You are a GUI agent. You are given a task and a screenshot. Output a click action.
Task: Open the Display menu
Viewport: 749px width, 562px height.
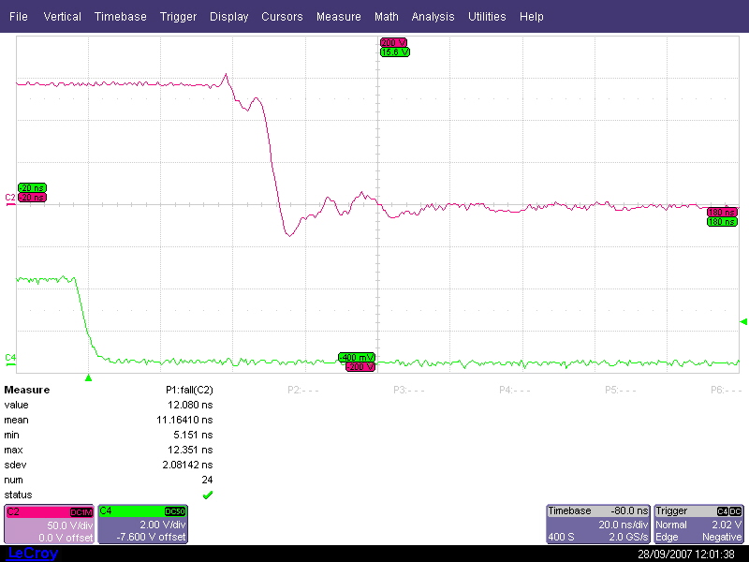228,16
